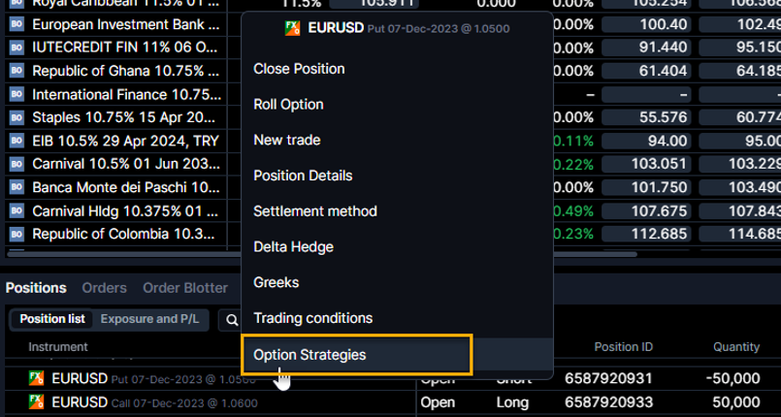Open the Orders tab
The image size is (781, 417).
[104, 288]
